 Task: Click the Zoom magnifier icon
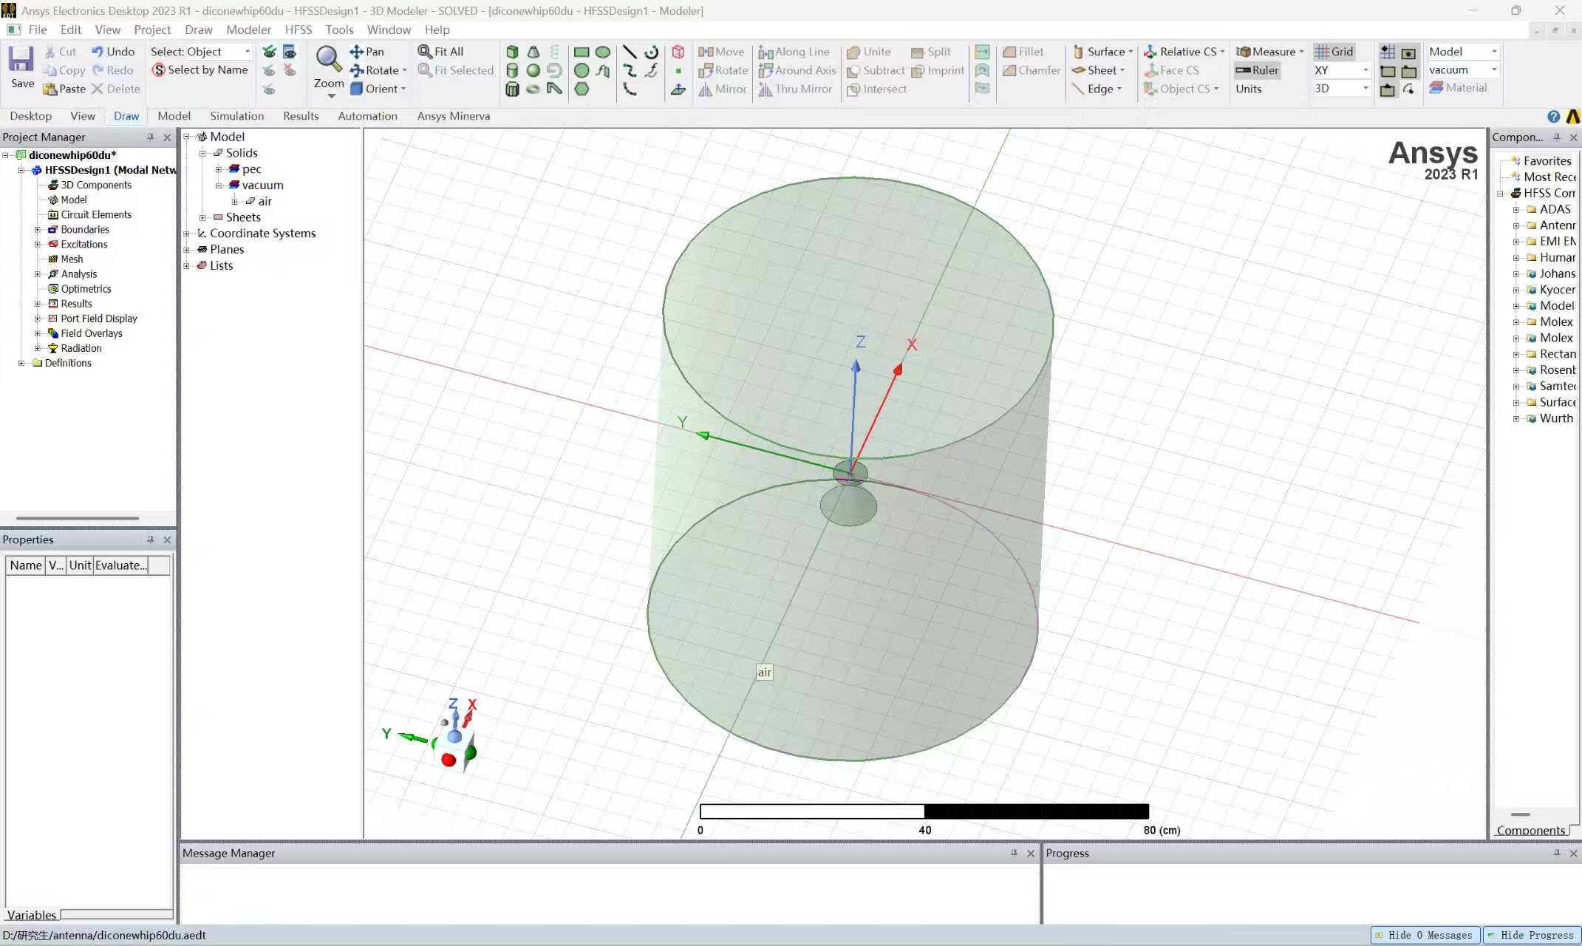point(328,59)
